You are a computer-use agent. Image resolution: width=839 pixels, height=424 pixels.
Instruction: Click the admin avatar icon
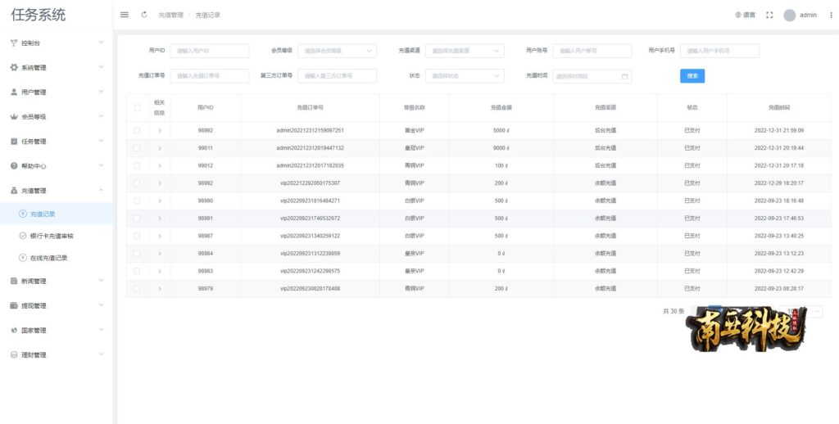tap(790, 15)
